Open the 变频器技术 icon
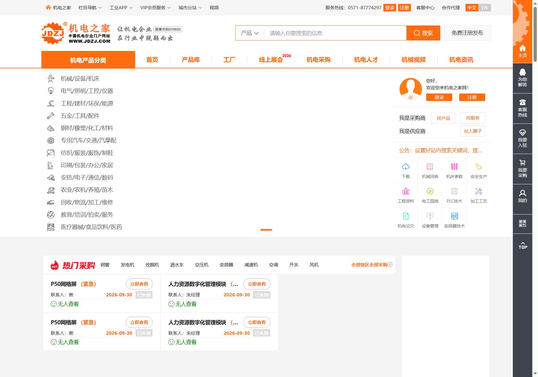This screenshot has width=538, height=377. pos(454,216)
